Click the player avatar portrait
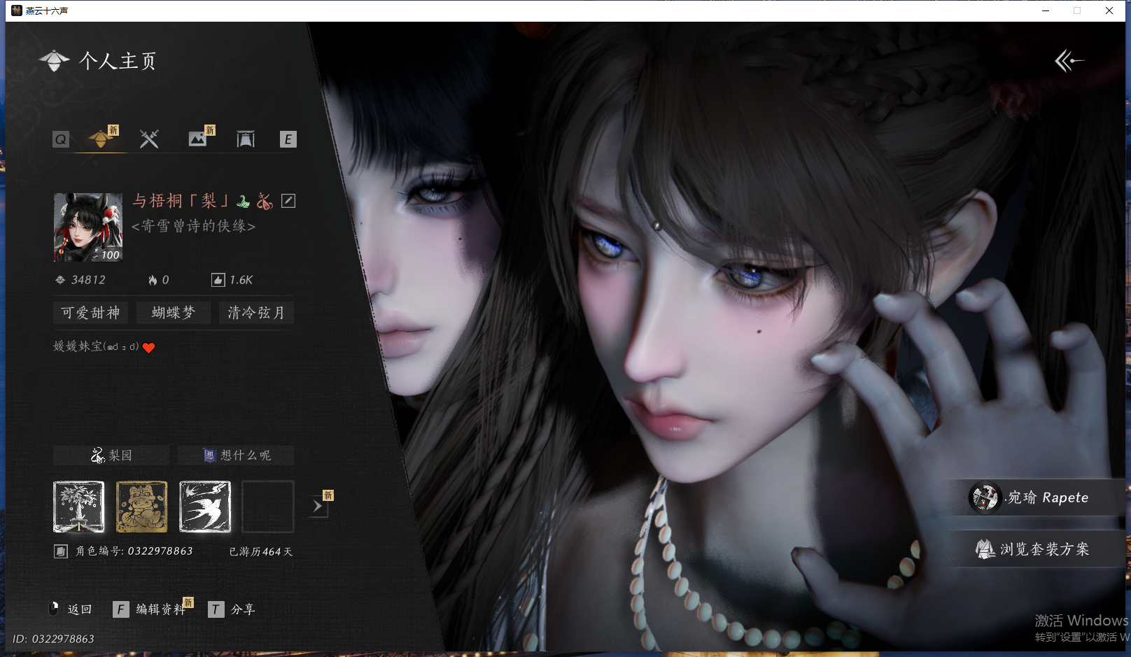This screenshot has width=1131, height=657. pos(88,227)
